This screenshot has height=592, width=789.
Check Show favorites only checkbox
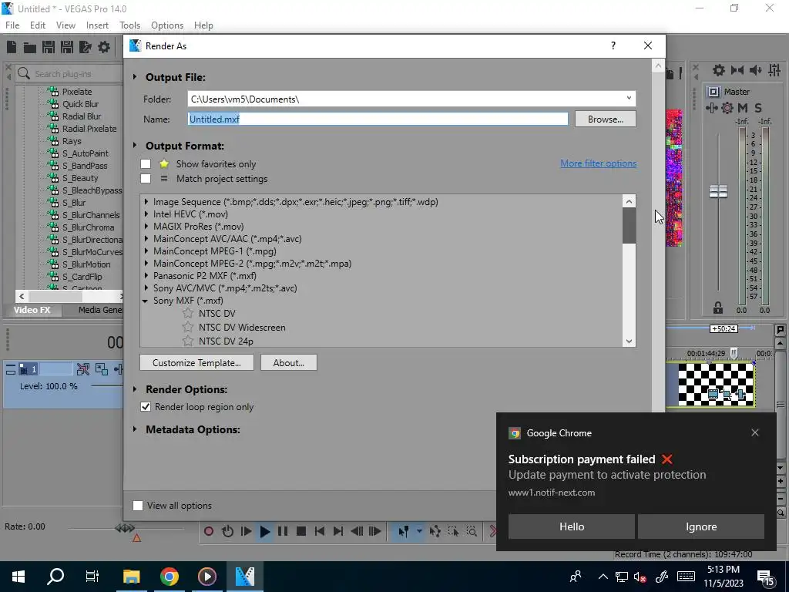tap(146, 163)
